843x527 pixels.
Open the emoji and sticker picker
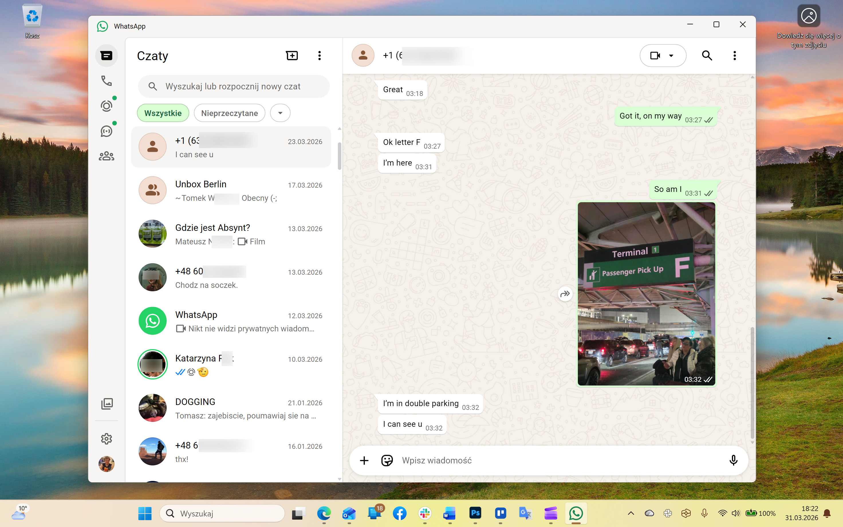[x=387, y=461]
